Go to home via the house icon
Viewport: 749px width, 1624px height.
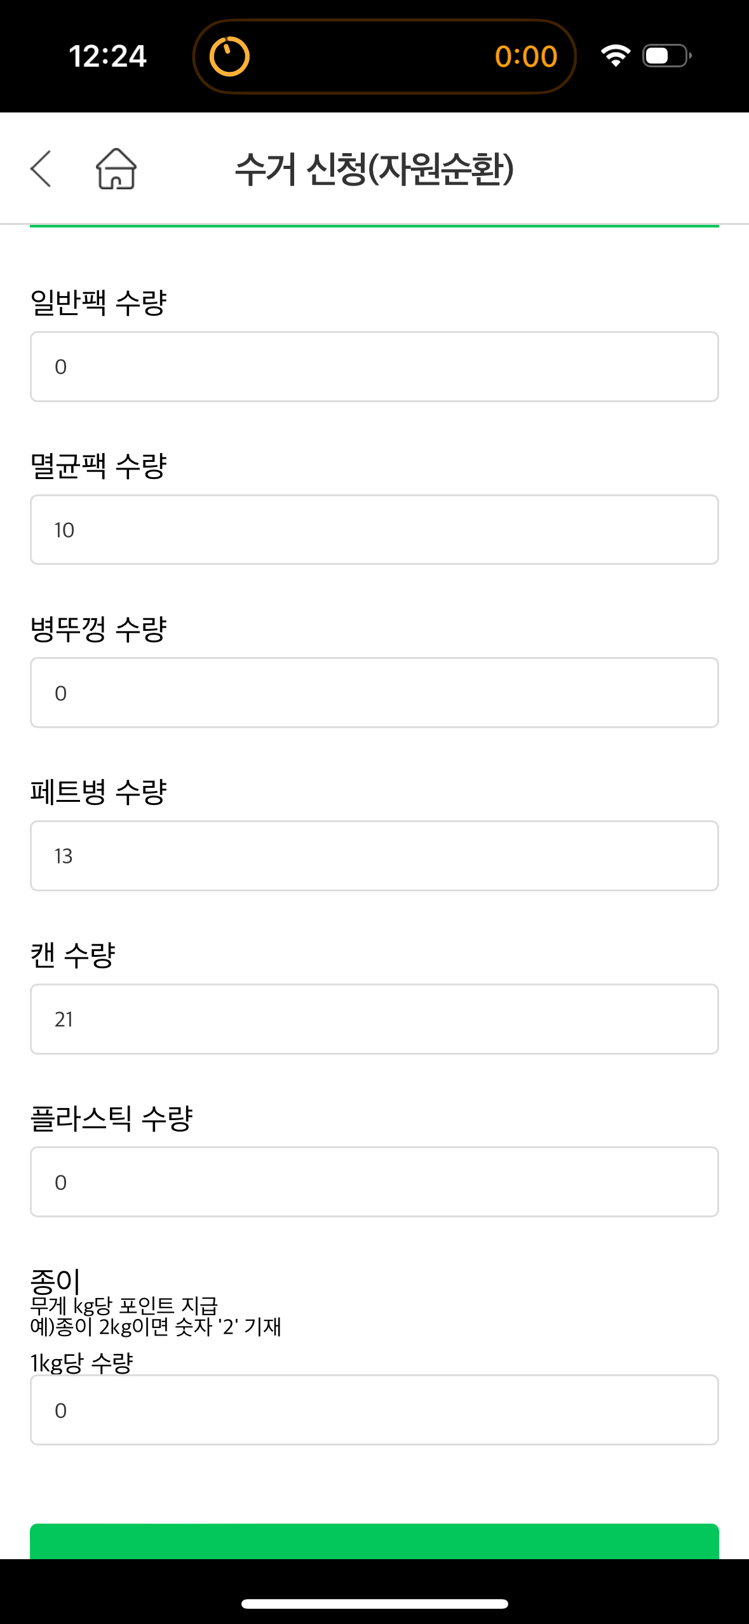(116, 169)
